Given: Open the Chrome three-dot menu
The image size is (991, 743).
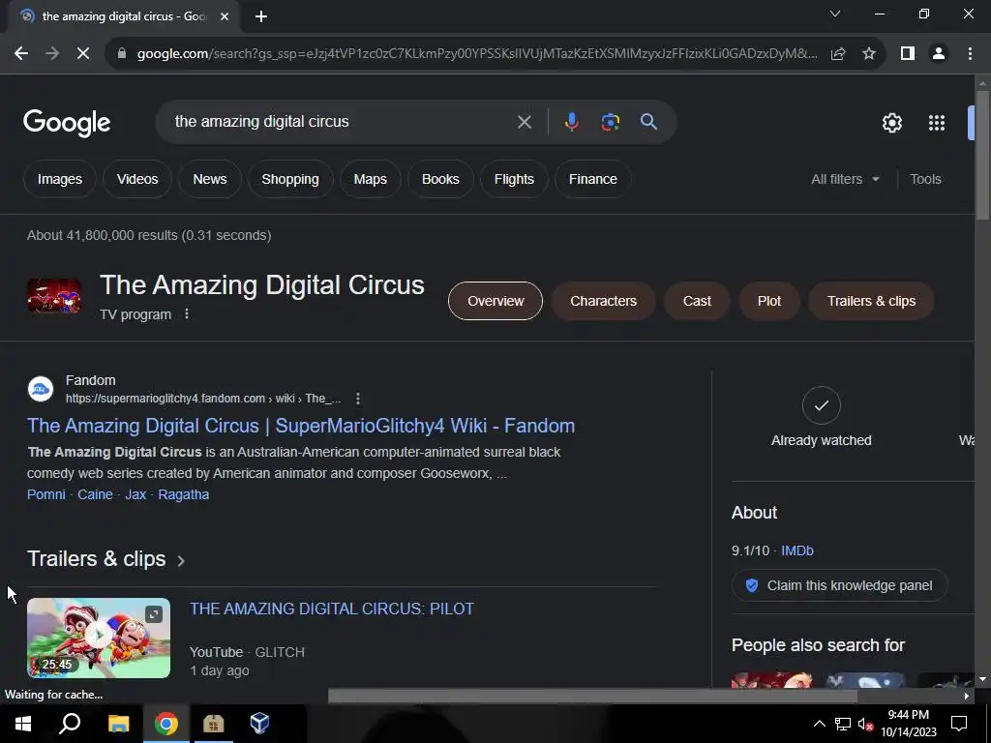Looking at the screenshot, I should 970,54.
